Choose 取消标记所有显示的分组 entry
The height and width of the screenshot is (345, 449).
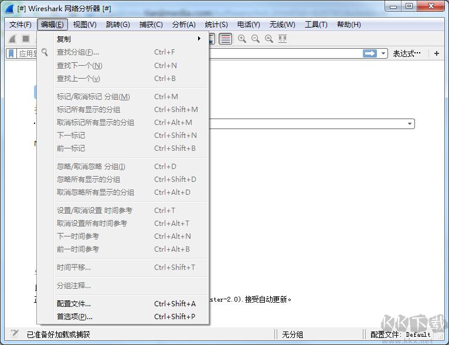click(x=131, y=123)
